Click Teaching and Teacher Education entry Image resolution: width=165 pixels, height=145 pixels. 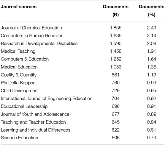(x=33, y=122)
